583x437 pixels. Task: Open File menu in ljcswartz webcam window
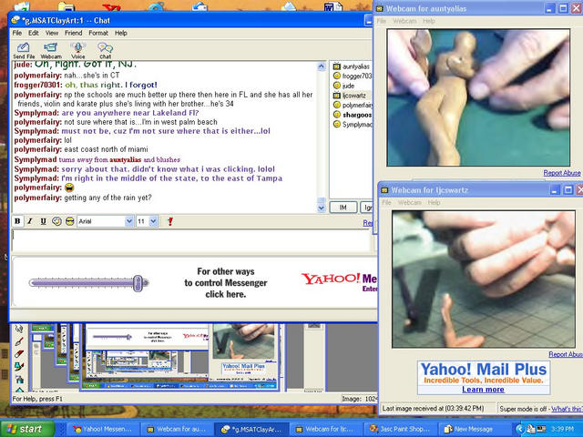tap(386, 202)
